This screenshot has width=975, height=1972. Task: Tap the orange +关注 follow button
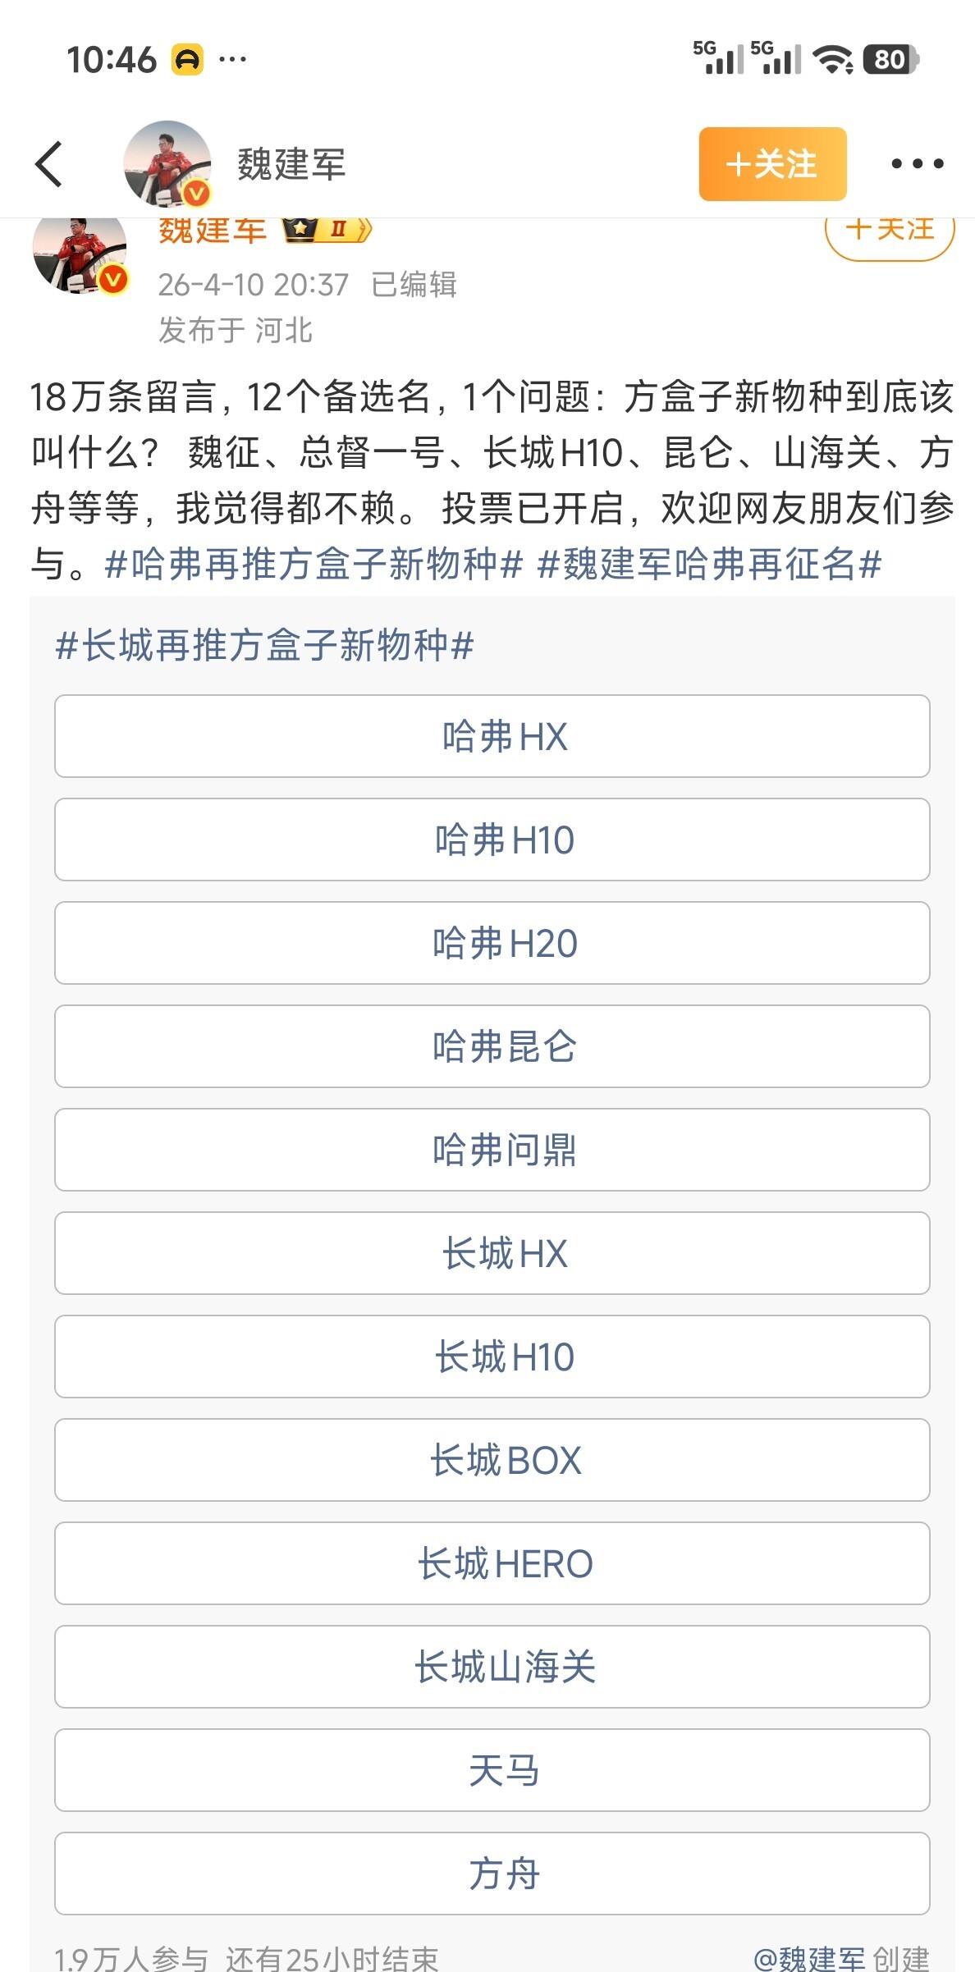tap(772, 163)
